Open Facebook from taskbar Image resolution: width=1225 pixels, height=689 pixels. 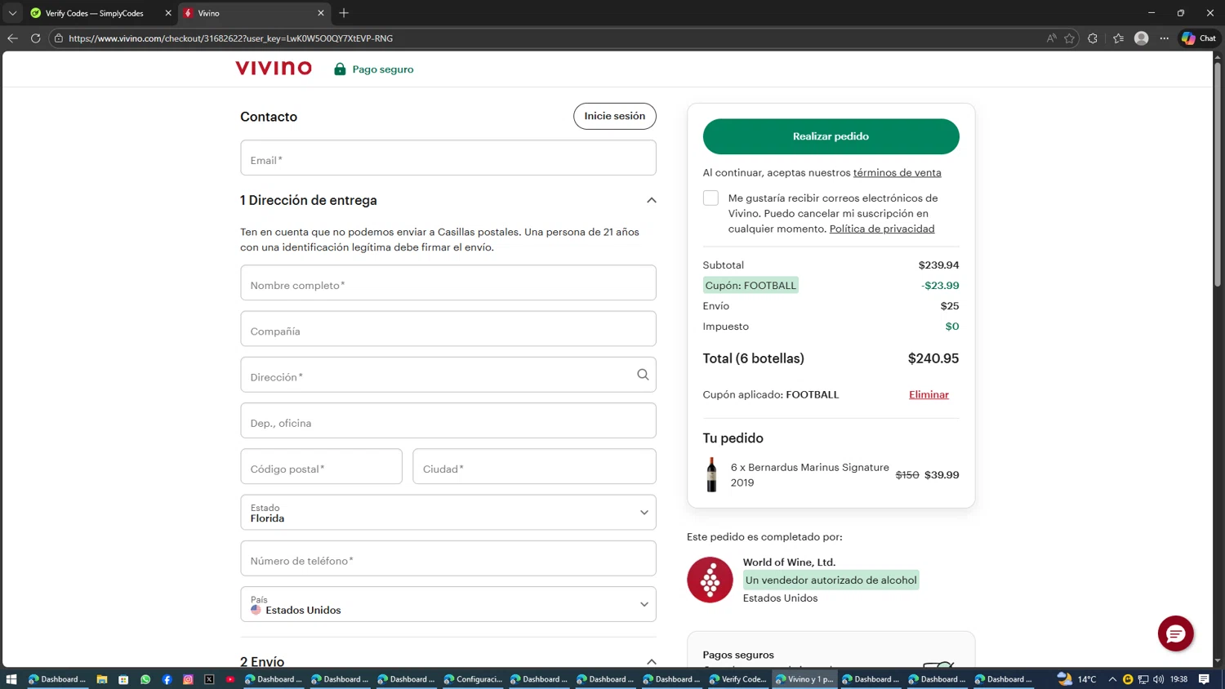tap(167, 679)
